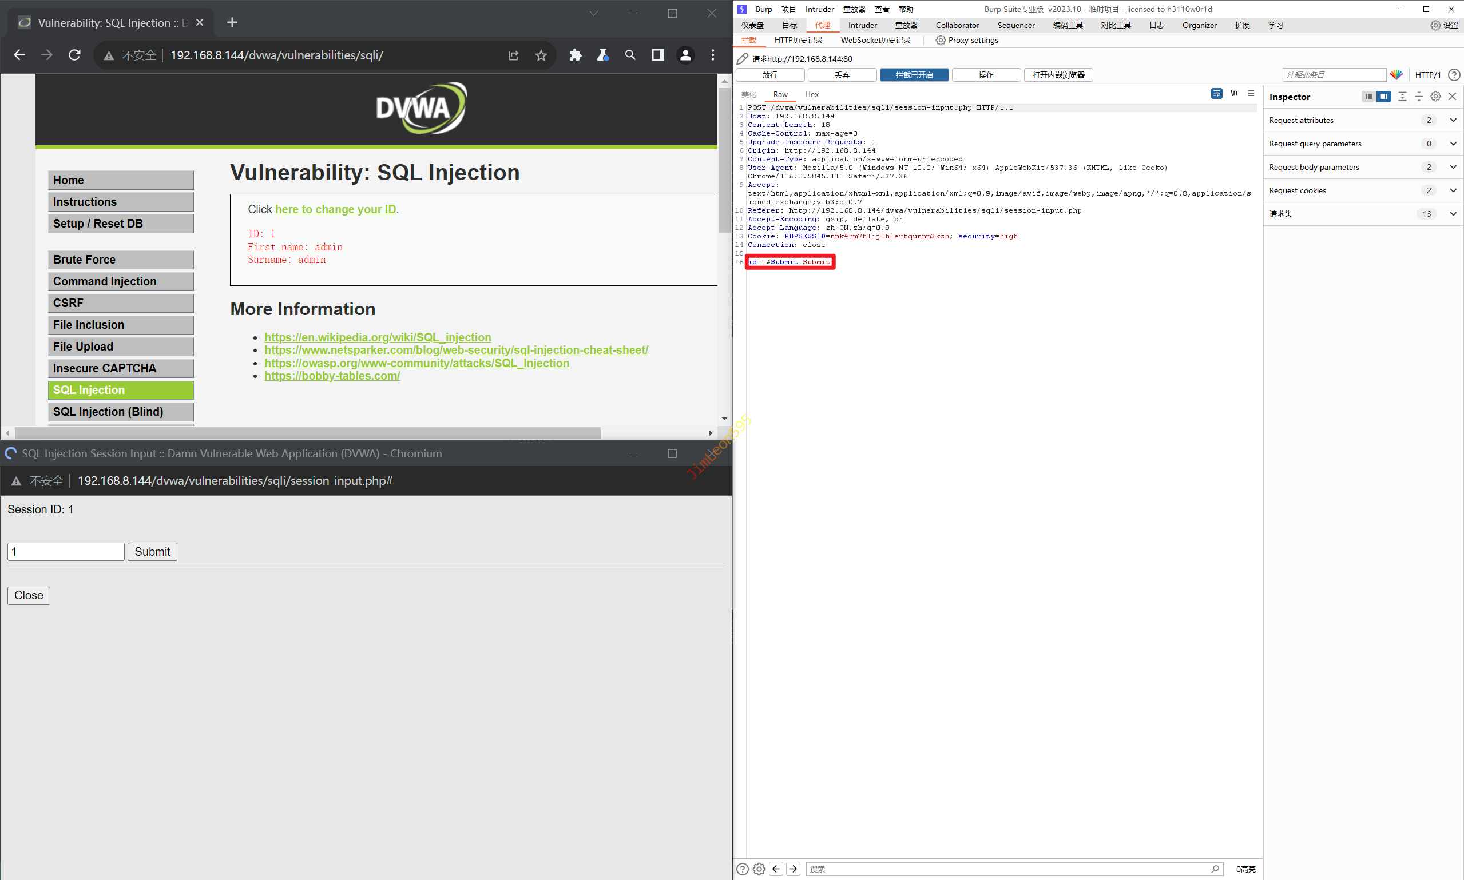Image resolution: width=1464 pixels, height=880 pixels.
Task: Collapse all Inspector sections
Action: (x=1419, y=97)
